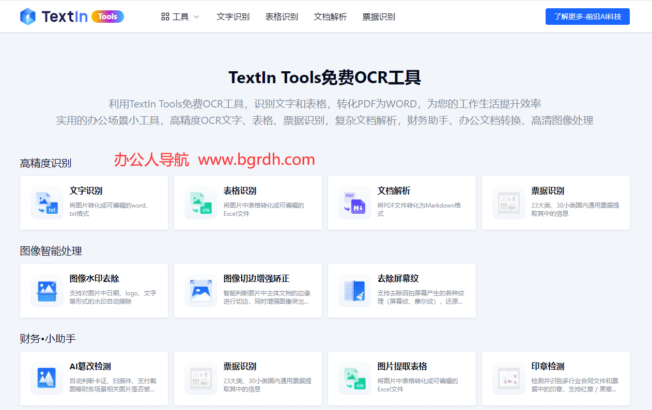Expand the 工具 dropdown menu
Viewport: 652px width, 410px height.
pyautogui.click(x=180, y=16)
